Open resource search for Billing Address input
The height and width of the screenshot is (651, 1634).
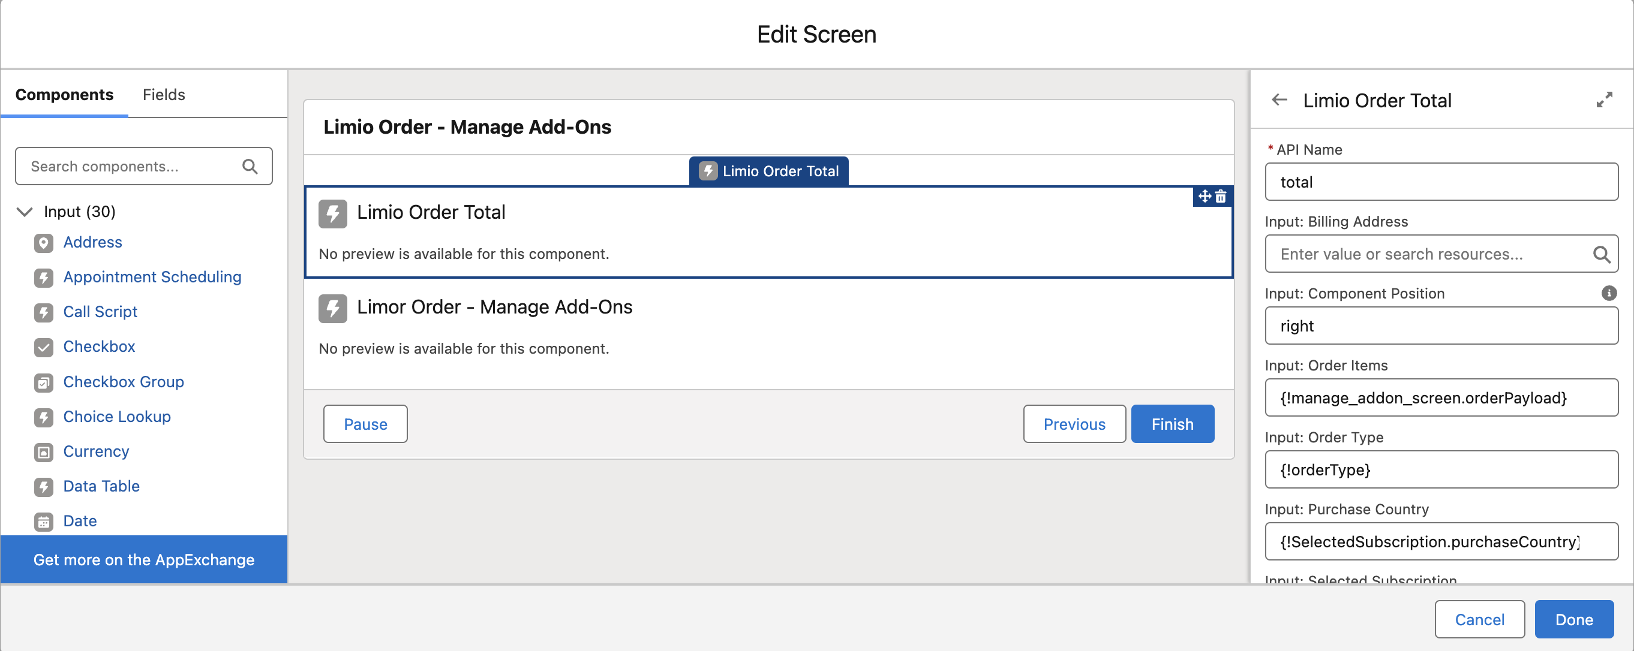1602,254
